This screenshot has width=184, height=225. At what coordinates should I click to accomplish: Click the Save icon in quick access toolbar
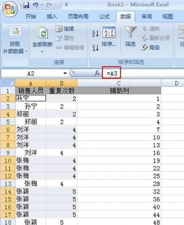coord(26,5)
